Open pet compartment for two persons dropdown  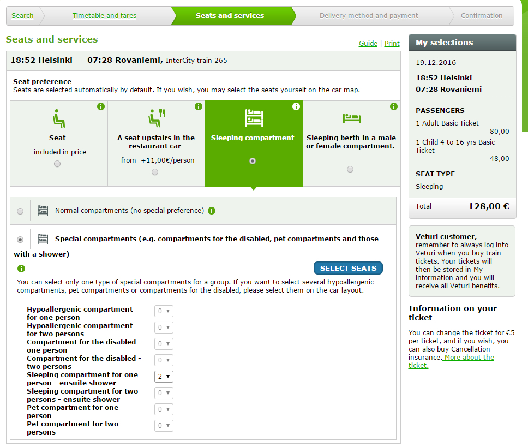coord(164,426)
